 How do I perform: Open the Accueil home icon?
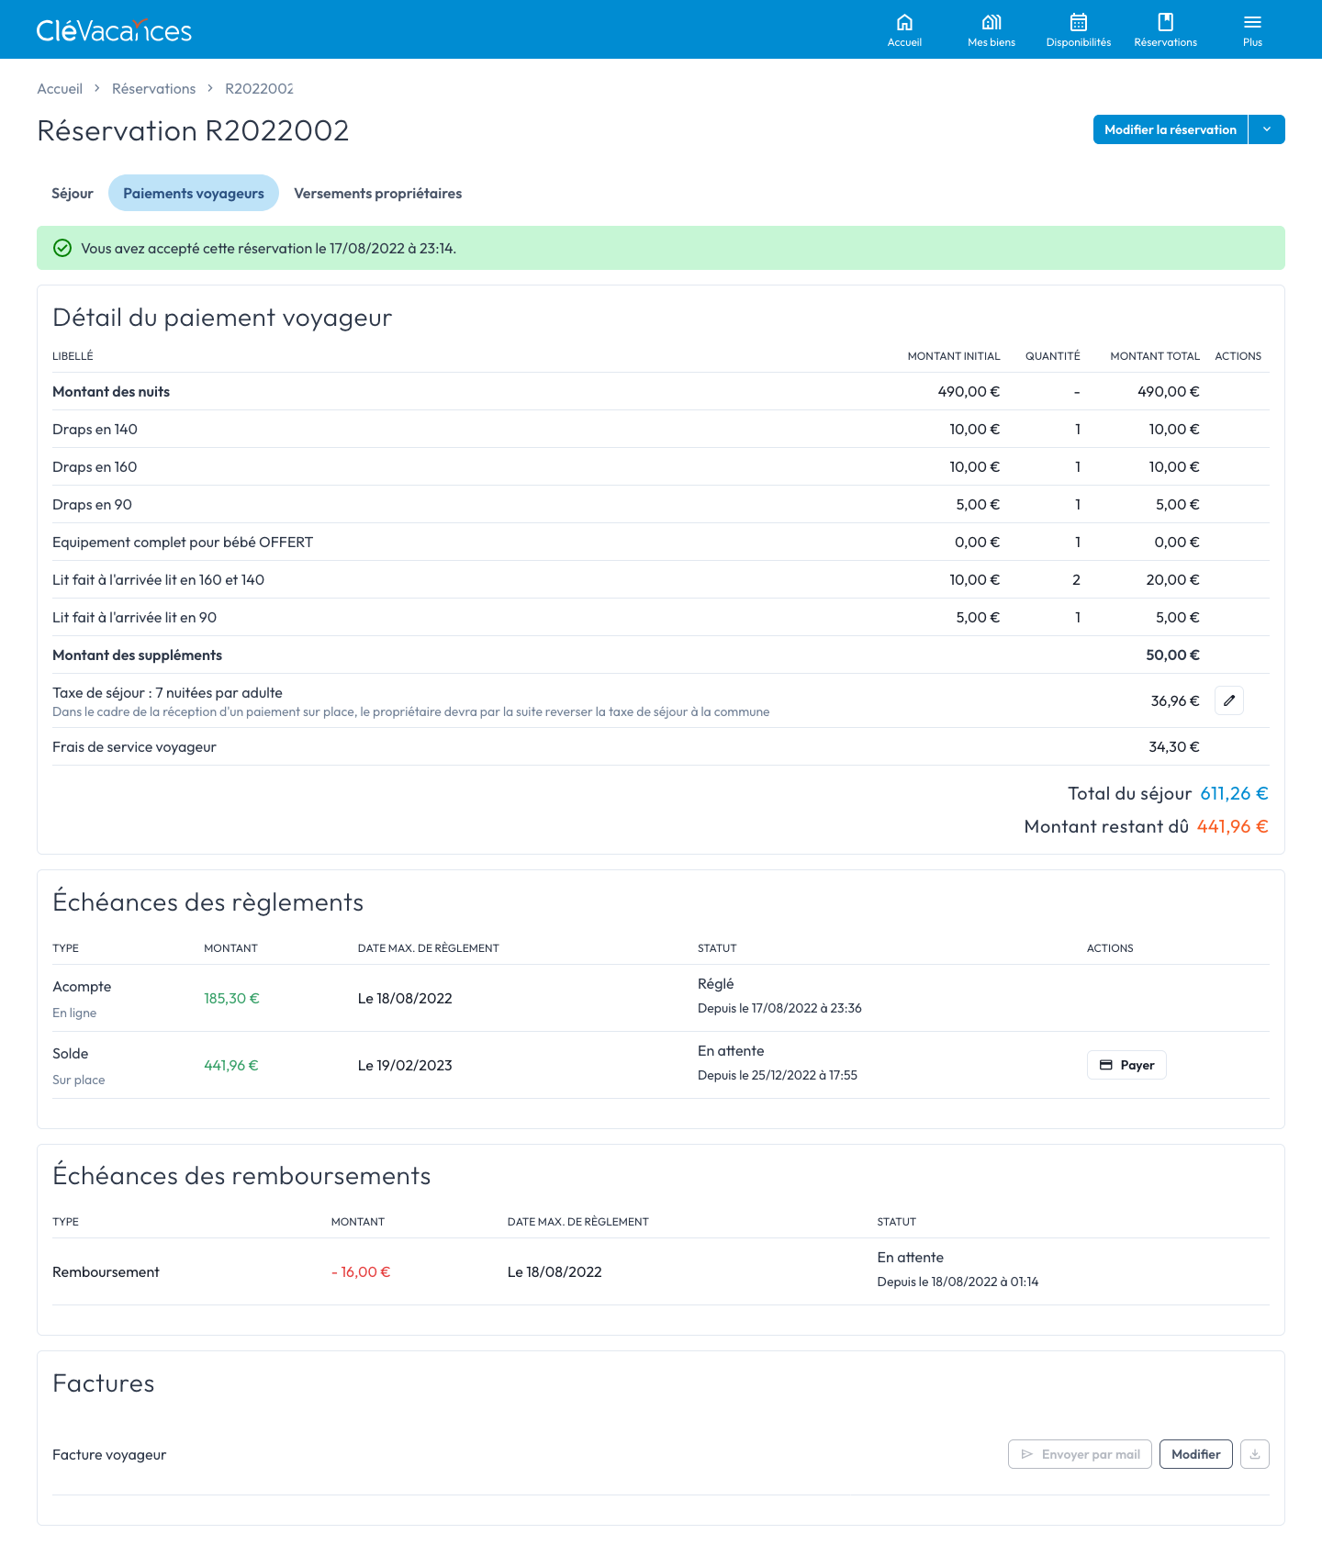click(904, 29)
